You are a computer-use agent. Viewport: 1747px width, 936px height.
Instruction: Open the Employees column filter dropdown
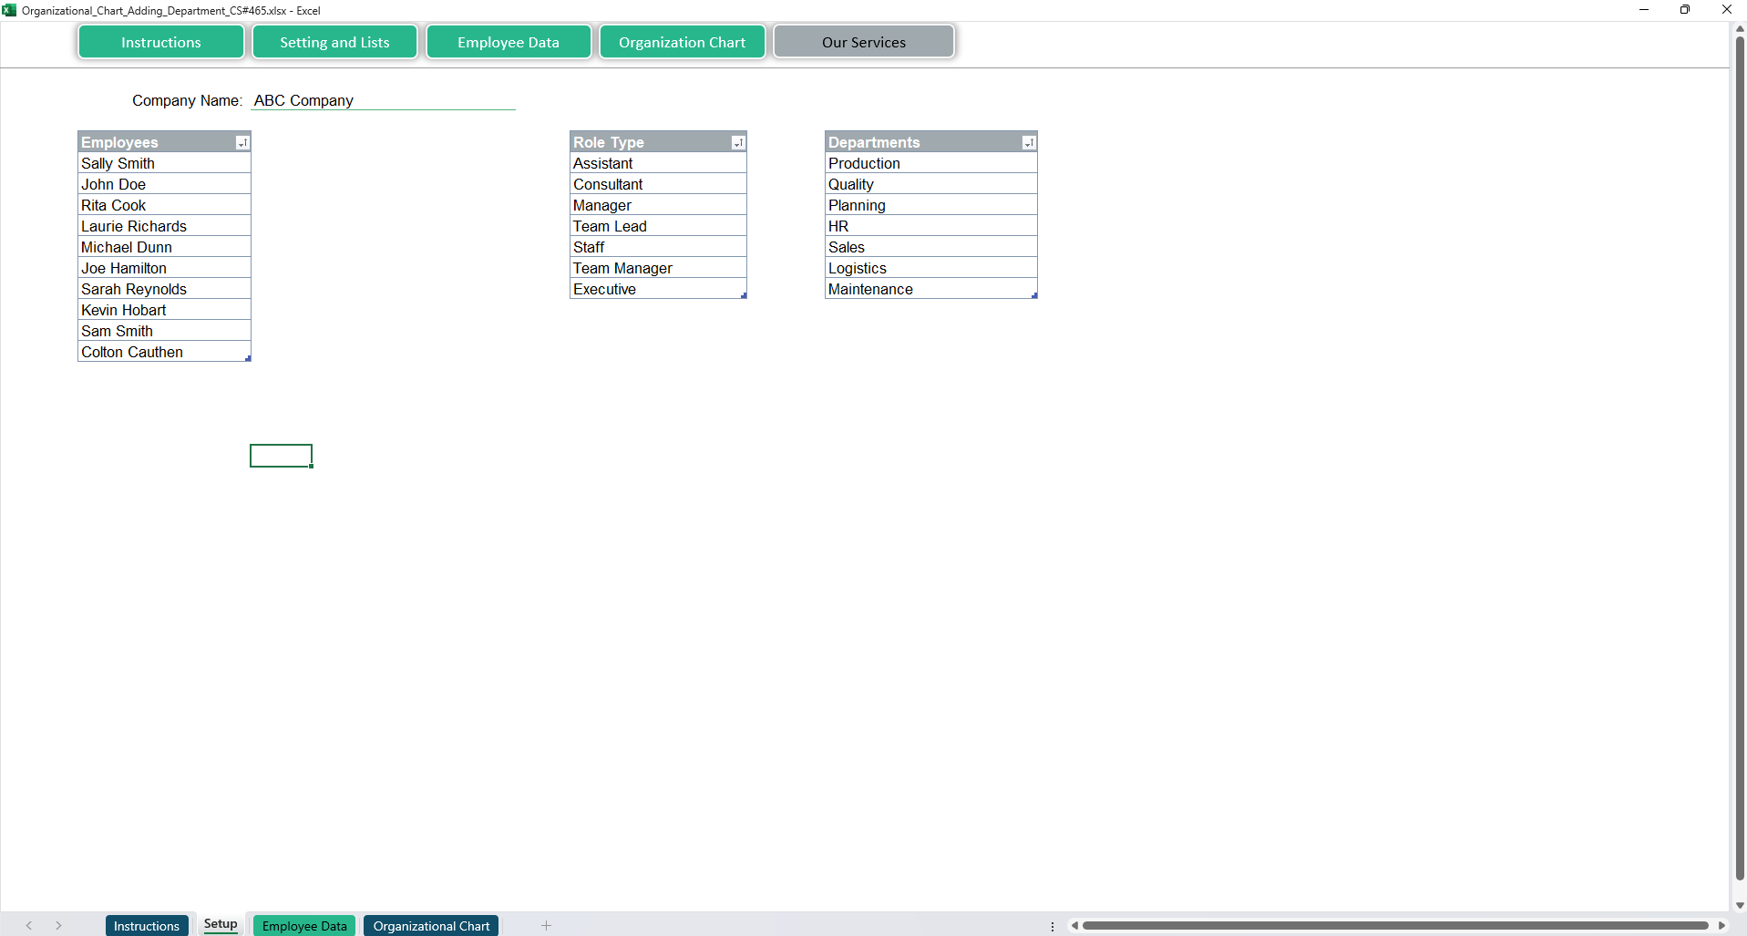tap(242, 143)
